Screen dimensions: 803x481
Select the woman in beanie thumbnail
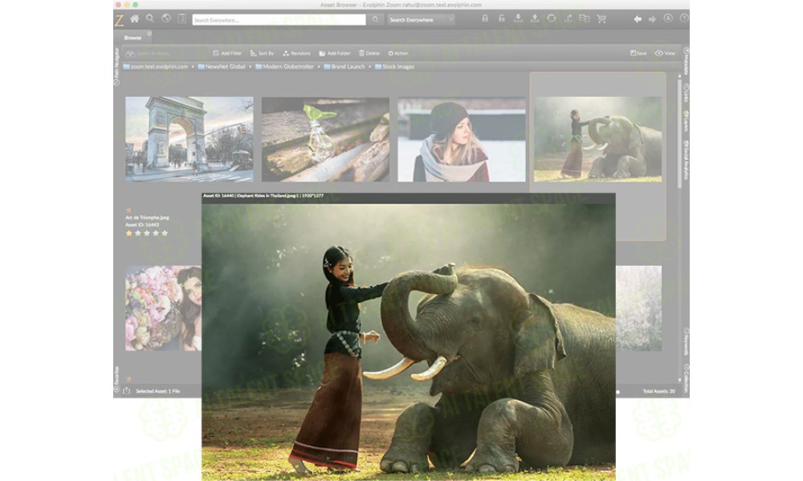[x=462, y=139]
